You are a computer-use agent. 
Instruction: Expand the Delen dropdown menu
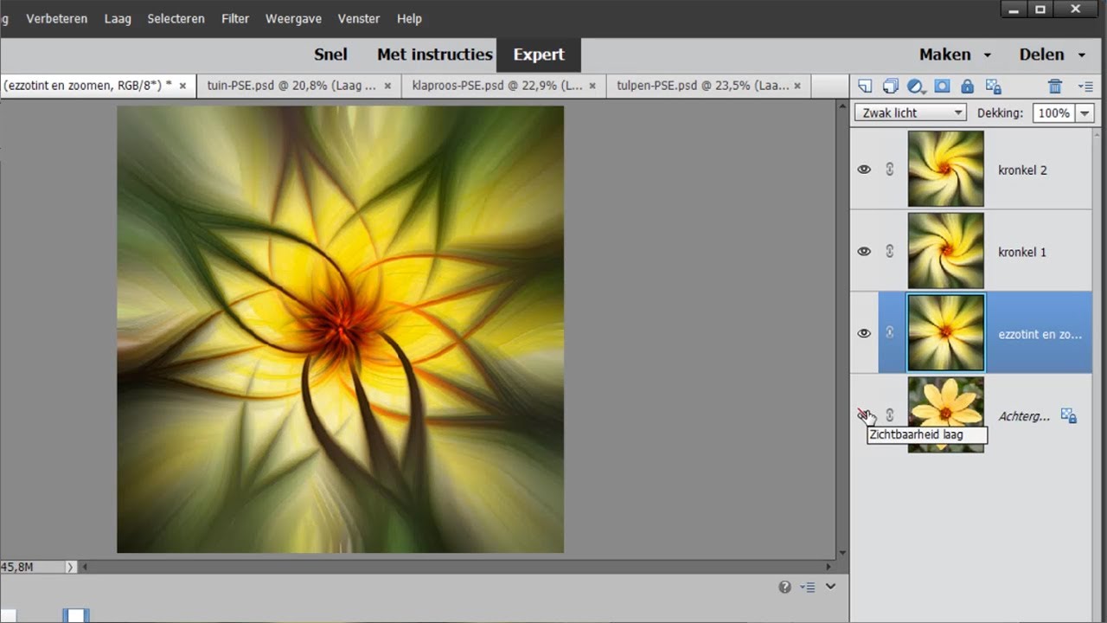1052,54
